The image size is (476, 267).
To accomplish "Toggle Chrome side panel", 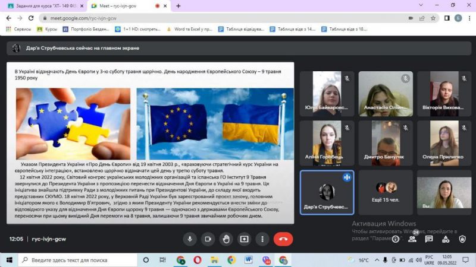I will click(447, 18).
